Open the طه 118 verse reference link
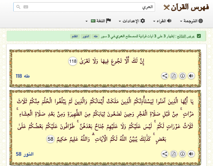The image size is (213, 166). (23, 76)
